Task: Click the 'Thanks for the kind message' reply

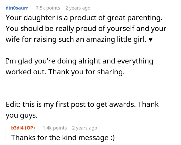Action: [59, 138]
